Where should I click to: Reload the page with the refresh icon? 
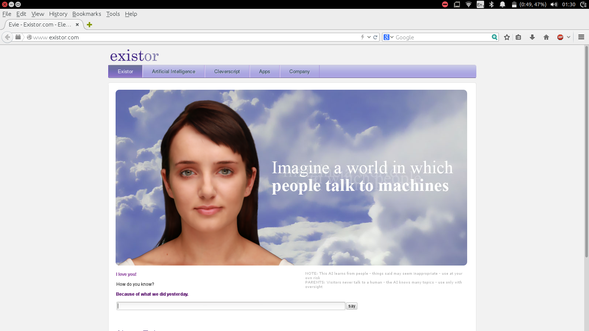click(x=375, y=37)
